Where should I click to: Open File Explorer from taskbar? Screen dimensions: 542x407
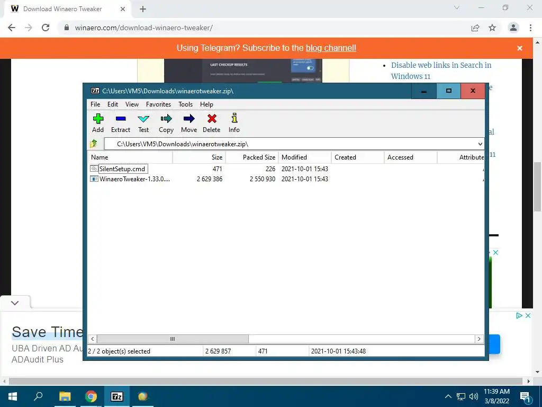coord(65,396)
